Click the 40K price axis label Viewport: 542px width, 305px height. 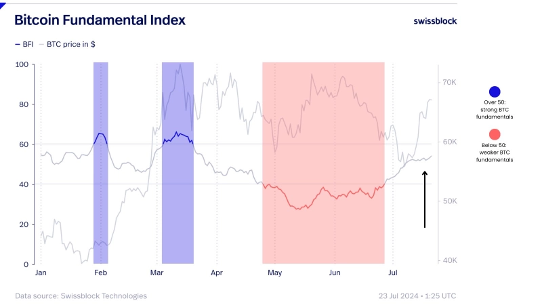tap(450, 261)
